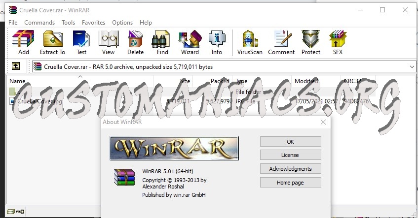Click the License button

pos(291,155)
